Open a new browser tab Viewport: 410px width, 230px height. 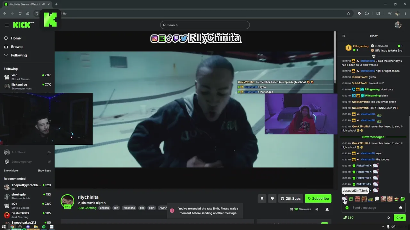pos(56,4)
